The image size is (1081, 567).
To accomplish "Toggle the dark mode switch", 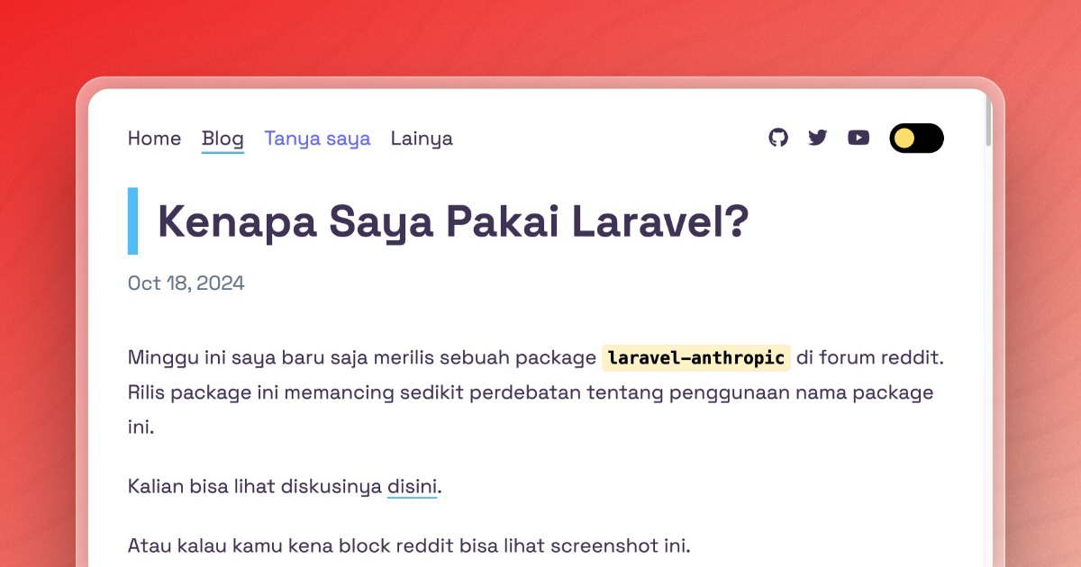I will (x=916, y=138).
